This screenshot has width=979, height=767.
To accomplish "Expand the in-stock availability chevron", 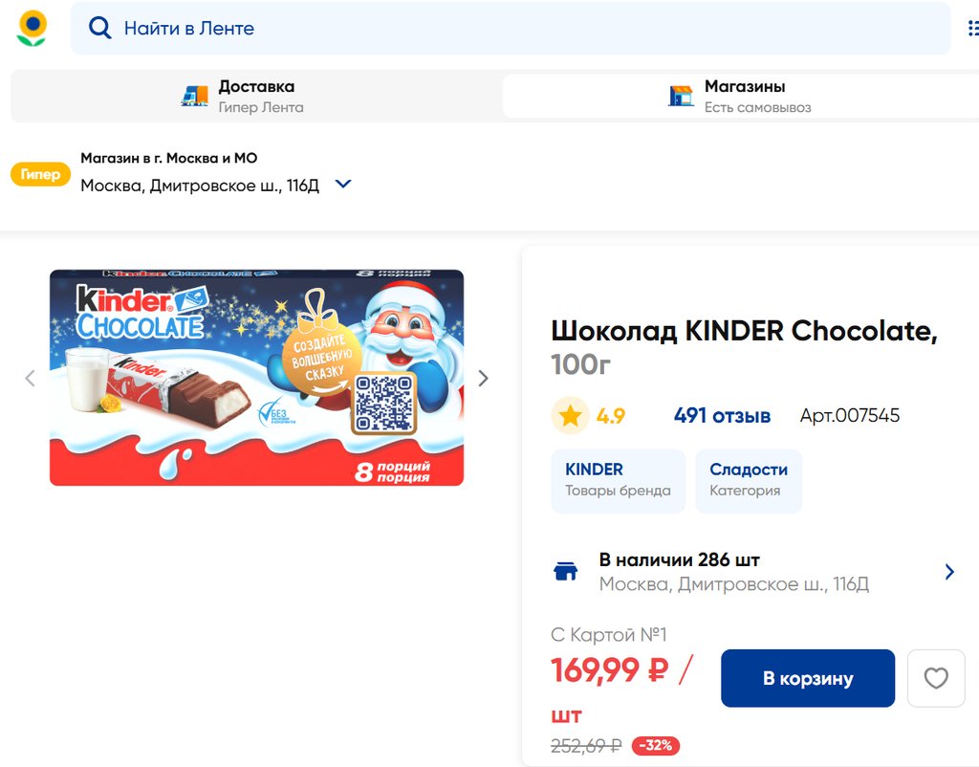I will pos(948,572).
